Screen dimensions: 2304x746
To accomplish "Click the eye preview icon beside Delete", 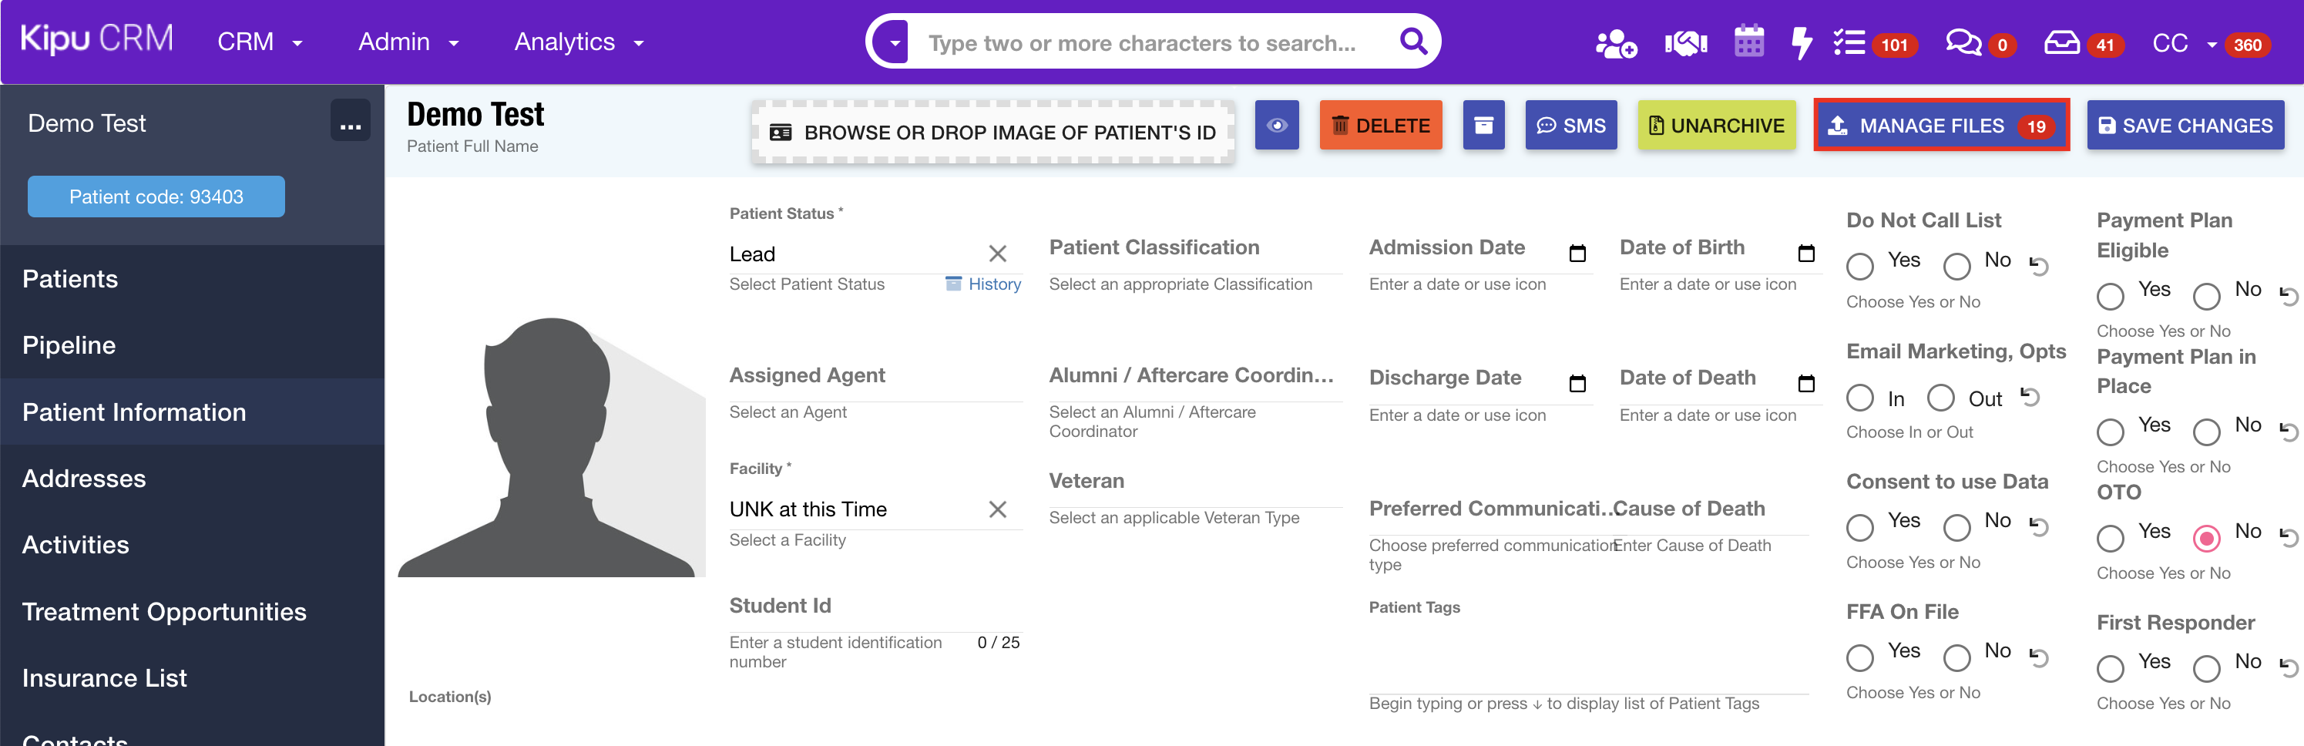I will pyautogui.click(x=1276, y=125).
